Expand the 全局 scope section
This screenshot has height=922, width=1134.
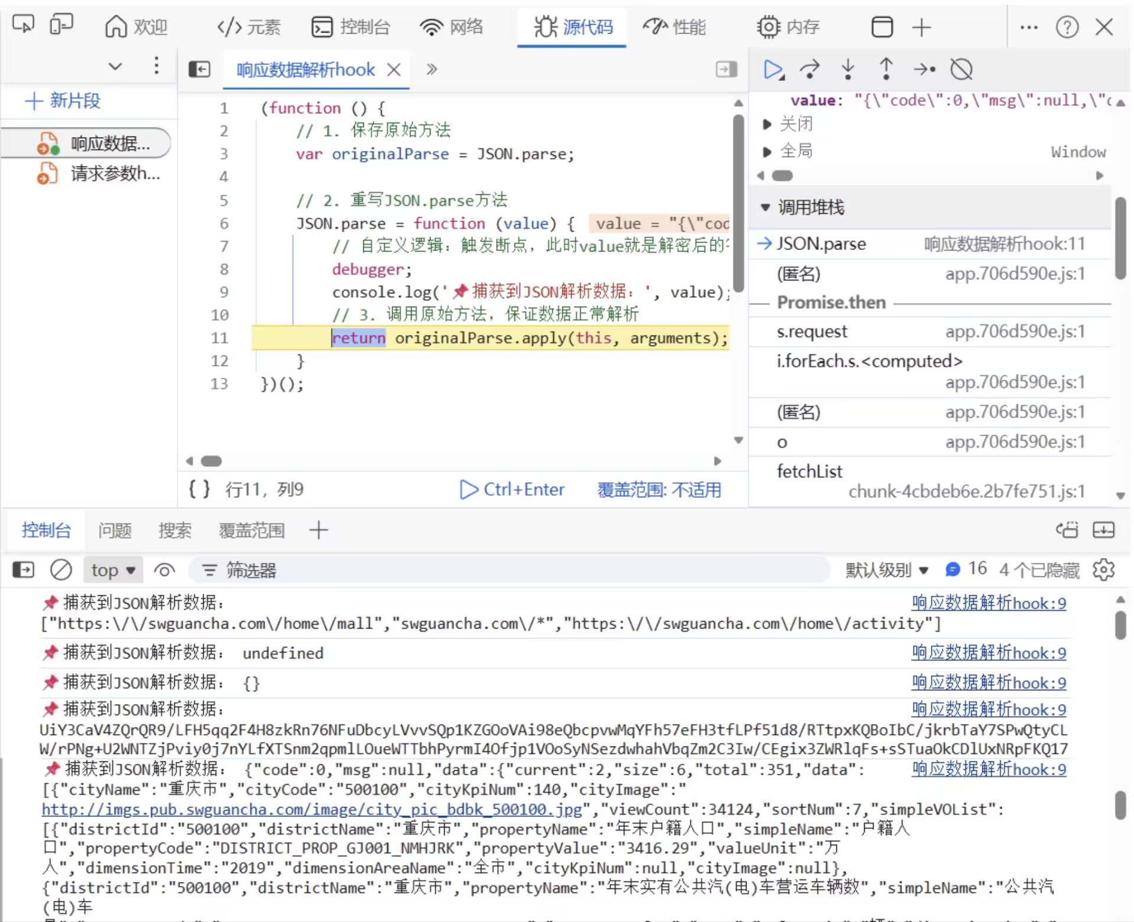pos(767,152)
